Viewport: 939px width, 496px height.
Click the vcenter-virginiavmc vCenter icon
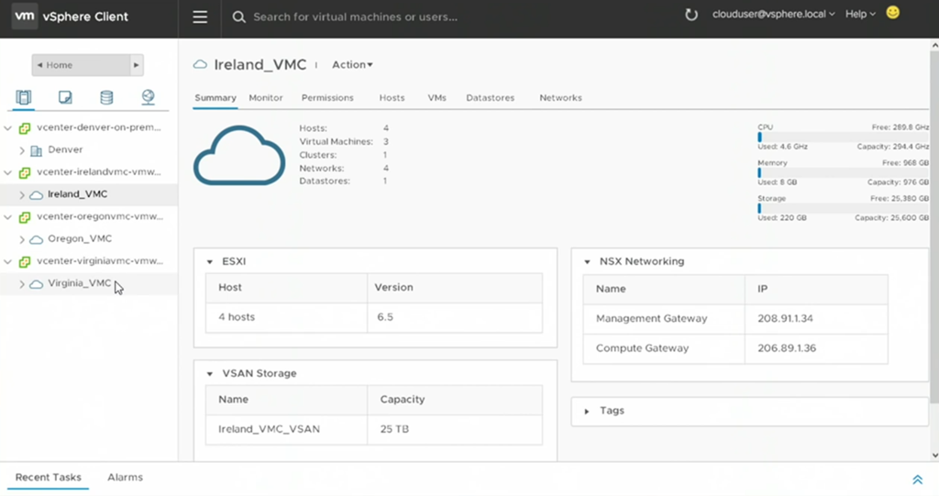(x=25, y=262)
